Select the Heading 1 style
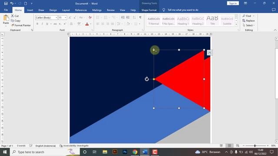The image size is (278, 156). click(183, 21)
